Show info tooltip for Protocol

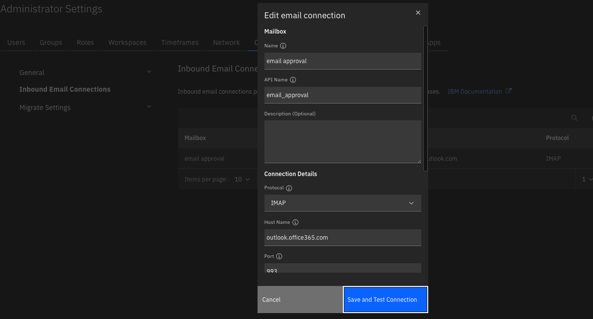coord(289,188)
